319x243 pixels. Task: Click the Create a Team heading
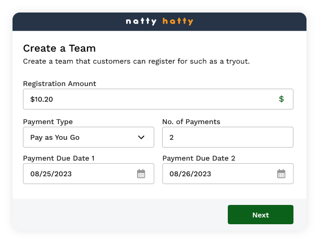coord(59,48)
